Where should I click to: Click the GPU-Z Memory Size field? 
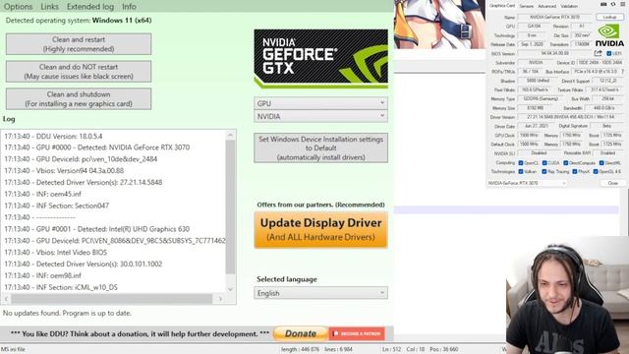click(535, 108)
